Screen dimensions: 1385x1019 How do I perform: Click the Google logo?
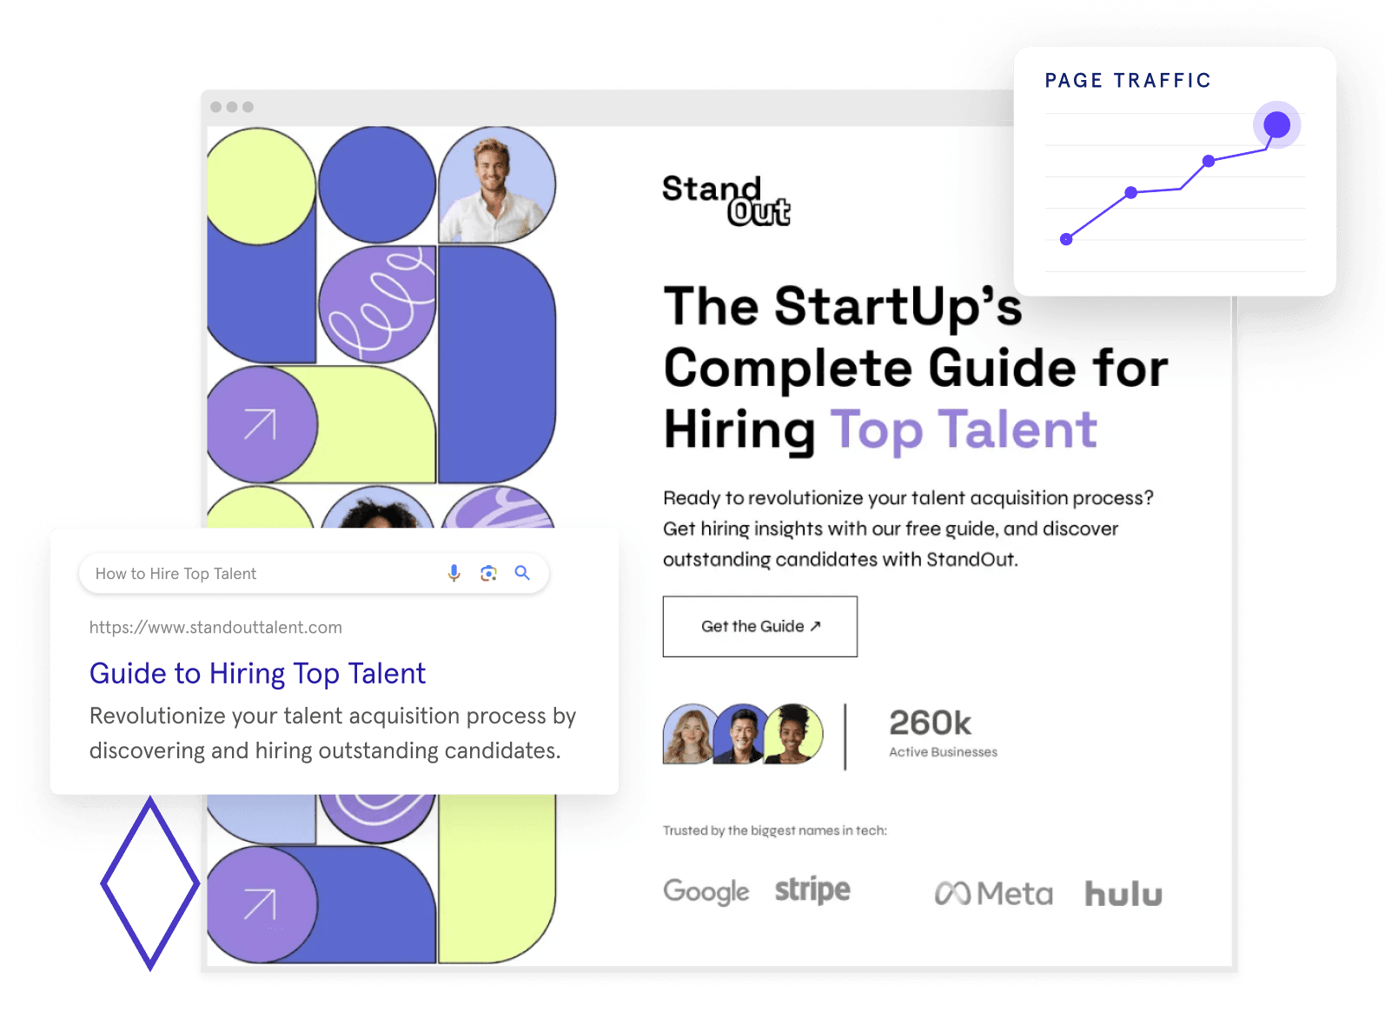point(706,891)
